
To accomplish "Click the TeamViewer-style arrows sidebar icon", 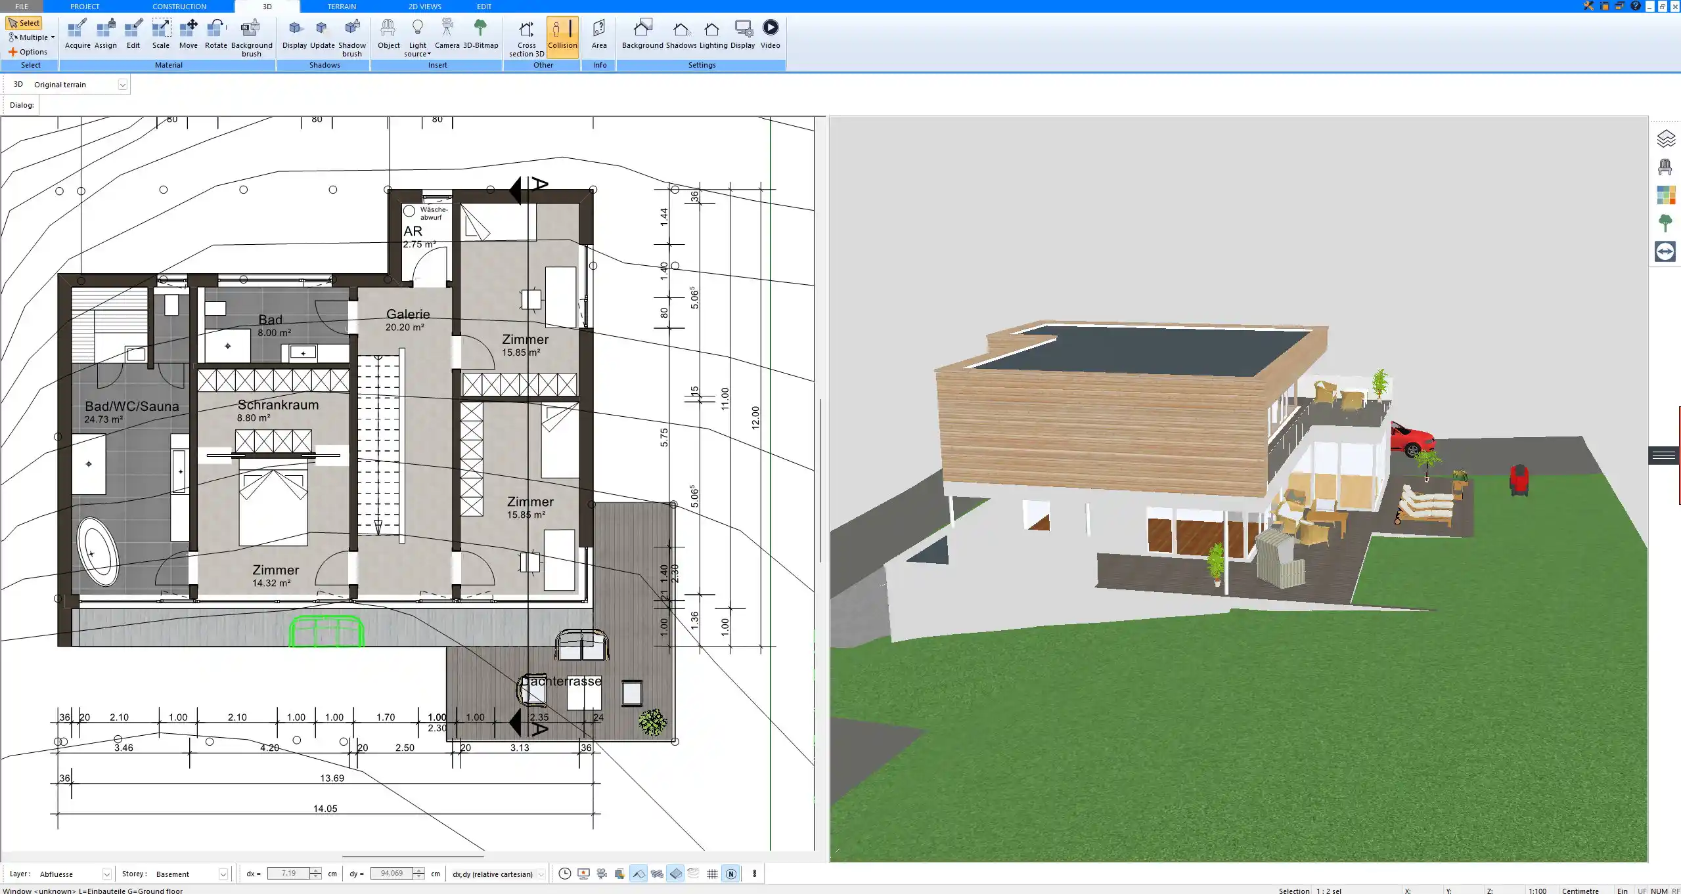I will pyautogui.click(x=1665, y=251).
